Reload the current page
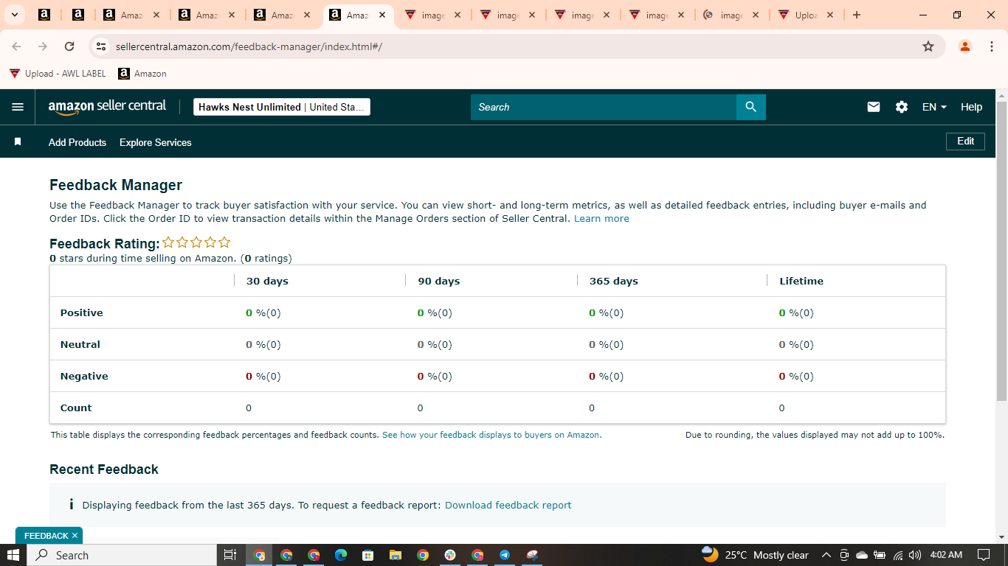The image size is (1008, 566). pos(69,46)
